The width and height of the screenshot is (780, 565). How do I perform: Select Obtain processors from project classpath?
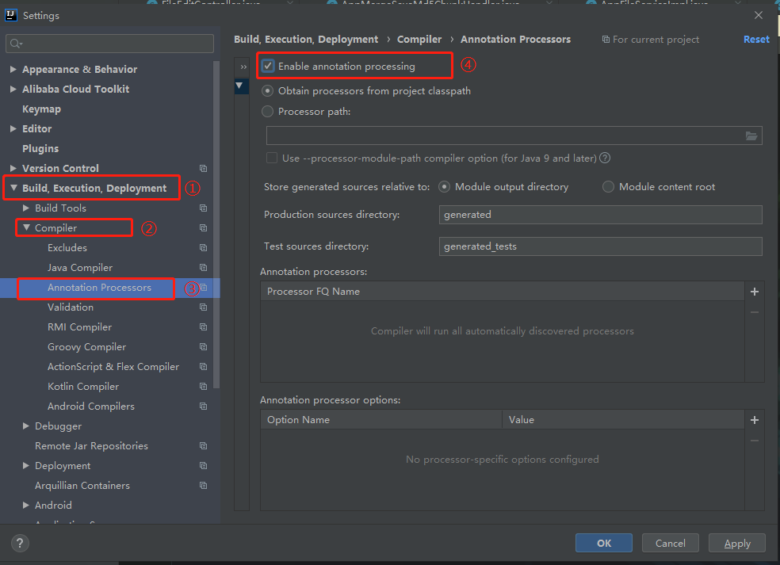pyautogui.click(x=268, y=91)
